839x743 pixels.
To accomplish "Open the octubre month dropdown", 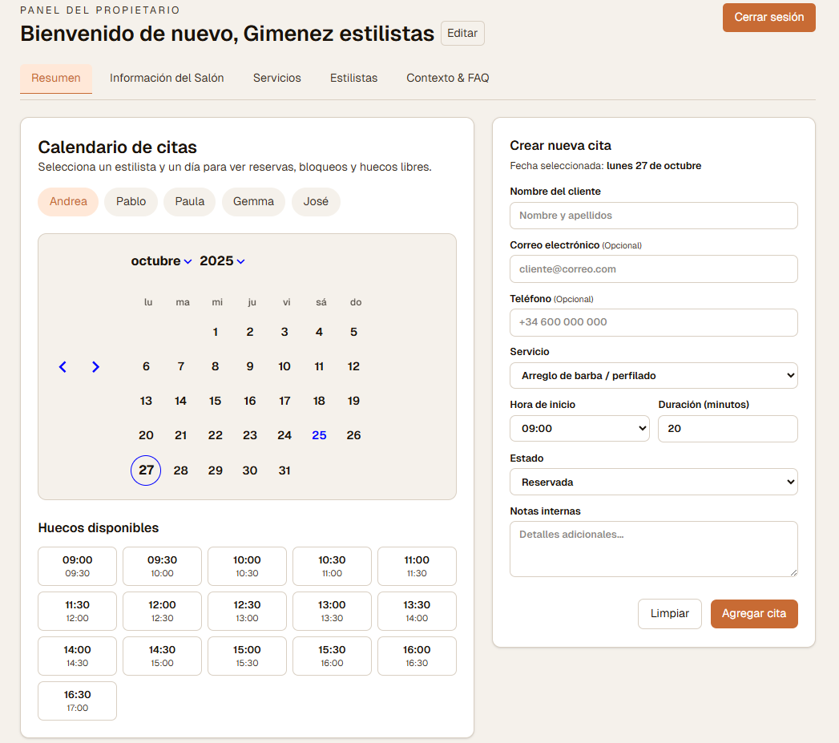I will pos(160,260).
